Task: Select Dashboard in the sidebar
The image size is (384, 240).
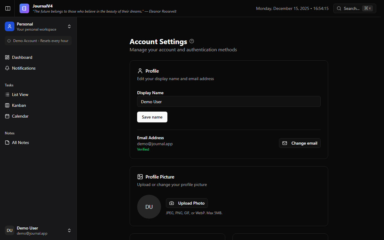Action: tap(22, 57)
